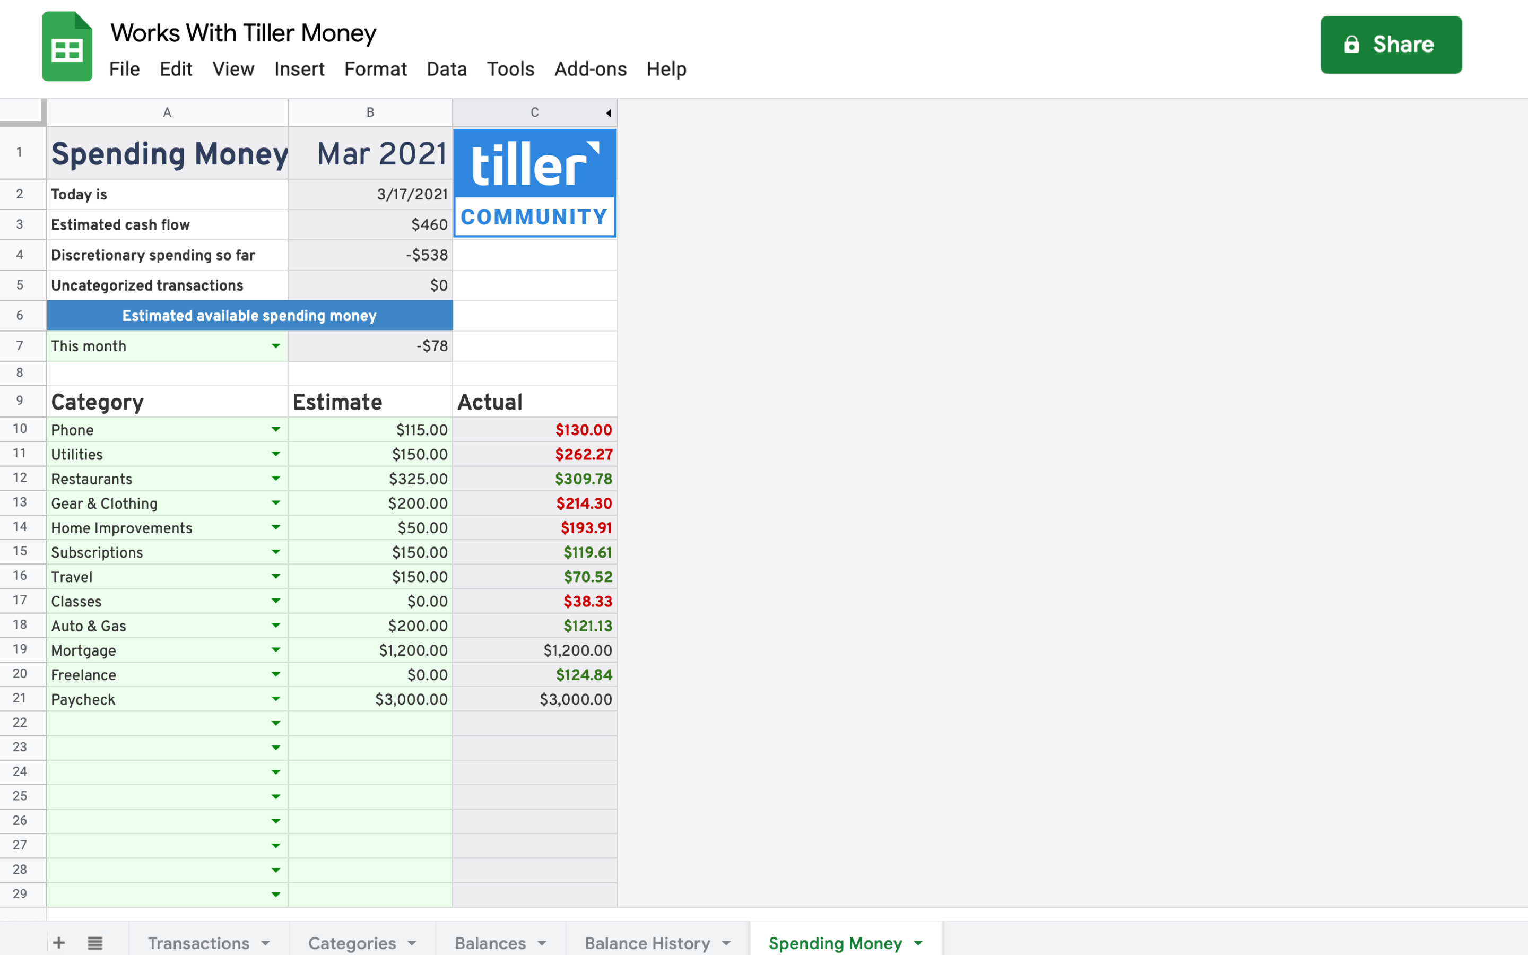Click the select-all corner box

(x=23, y=112)
